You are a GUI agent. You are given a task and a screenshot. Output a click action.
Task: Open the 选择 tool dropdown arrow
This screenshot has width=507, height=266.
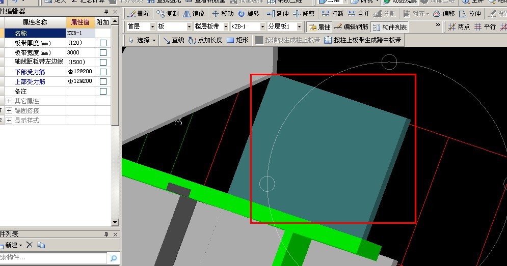154,40
